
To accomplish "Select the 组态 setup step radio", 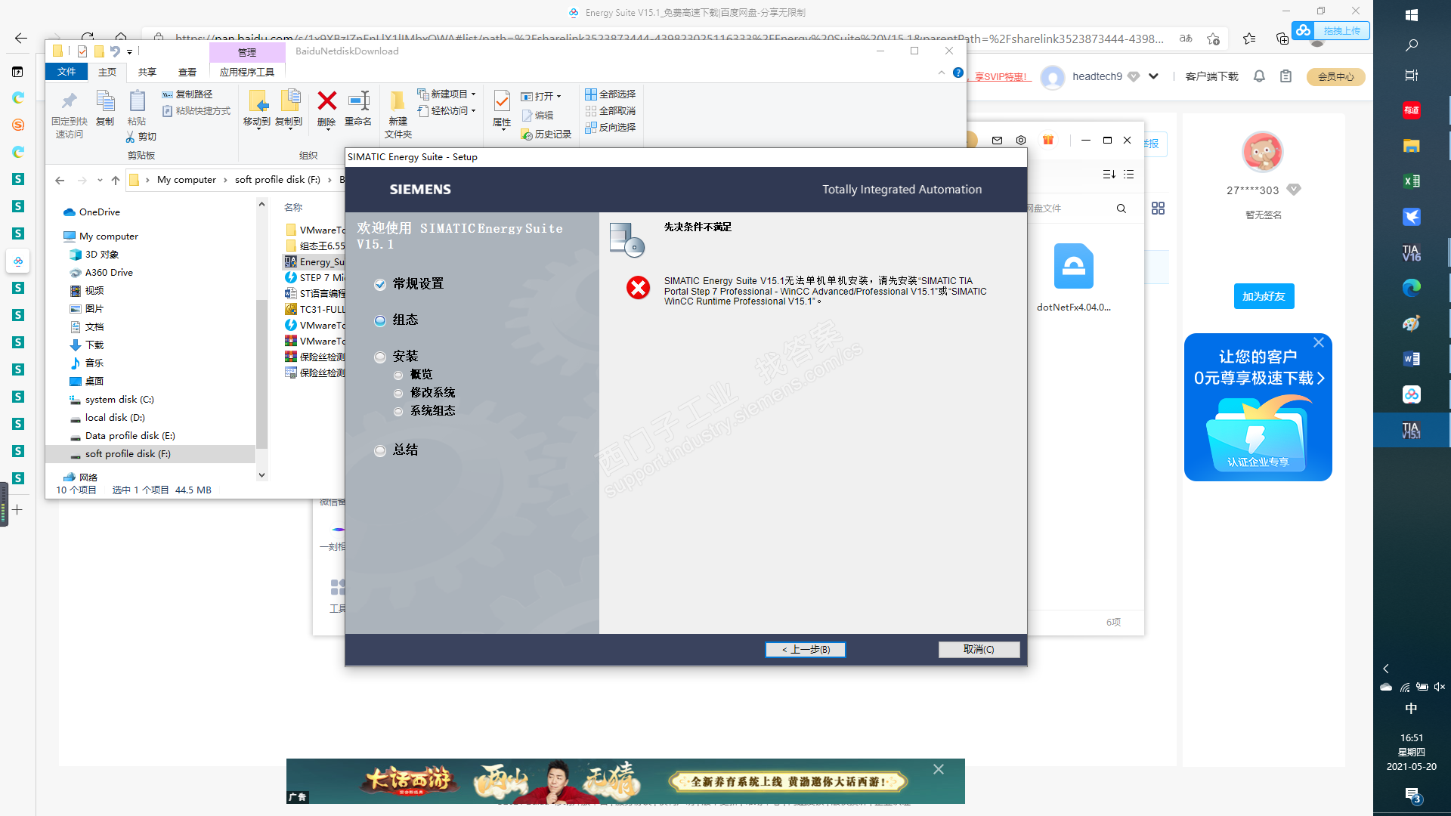I will [x=380, y=321].
